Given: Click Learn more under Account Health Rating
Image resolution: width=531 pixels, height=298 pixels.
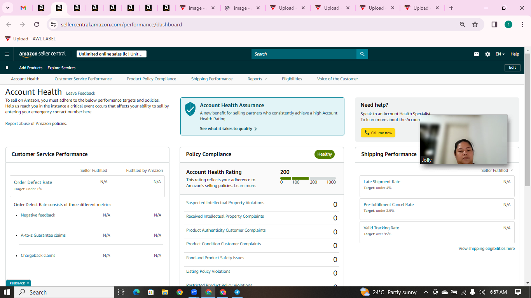Looking at the screenshot, I should [x=245, y=185].
